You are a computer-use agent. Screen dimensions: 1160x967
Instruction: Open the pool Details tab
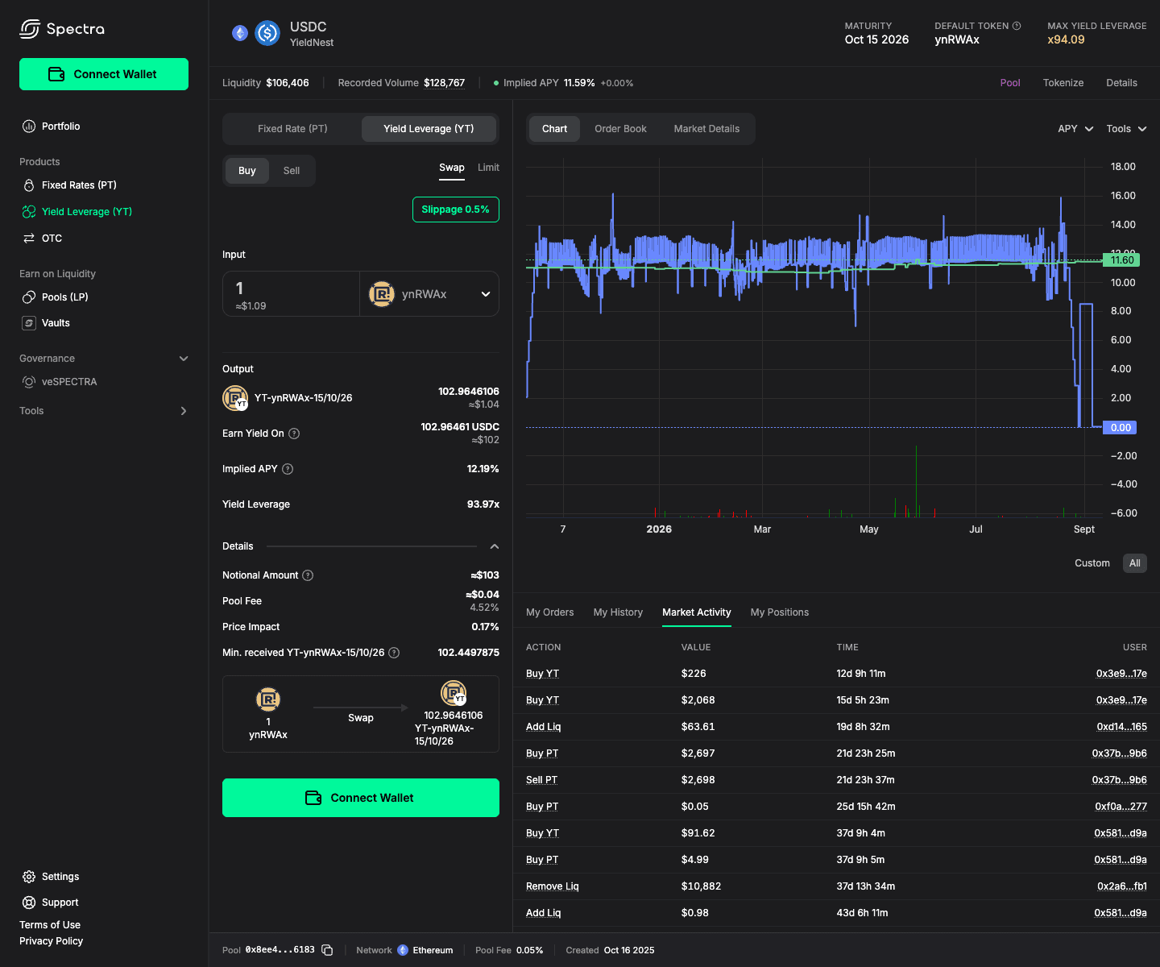point(1121,83)
